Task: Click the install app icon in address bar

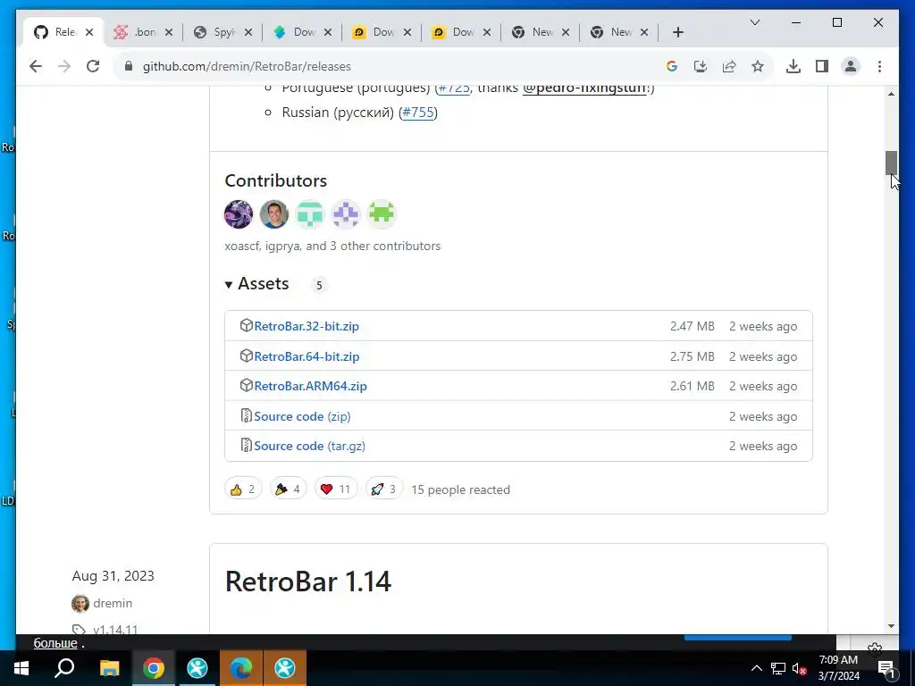Action: 701,66
